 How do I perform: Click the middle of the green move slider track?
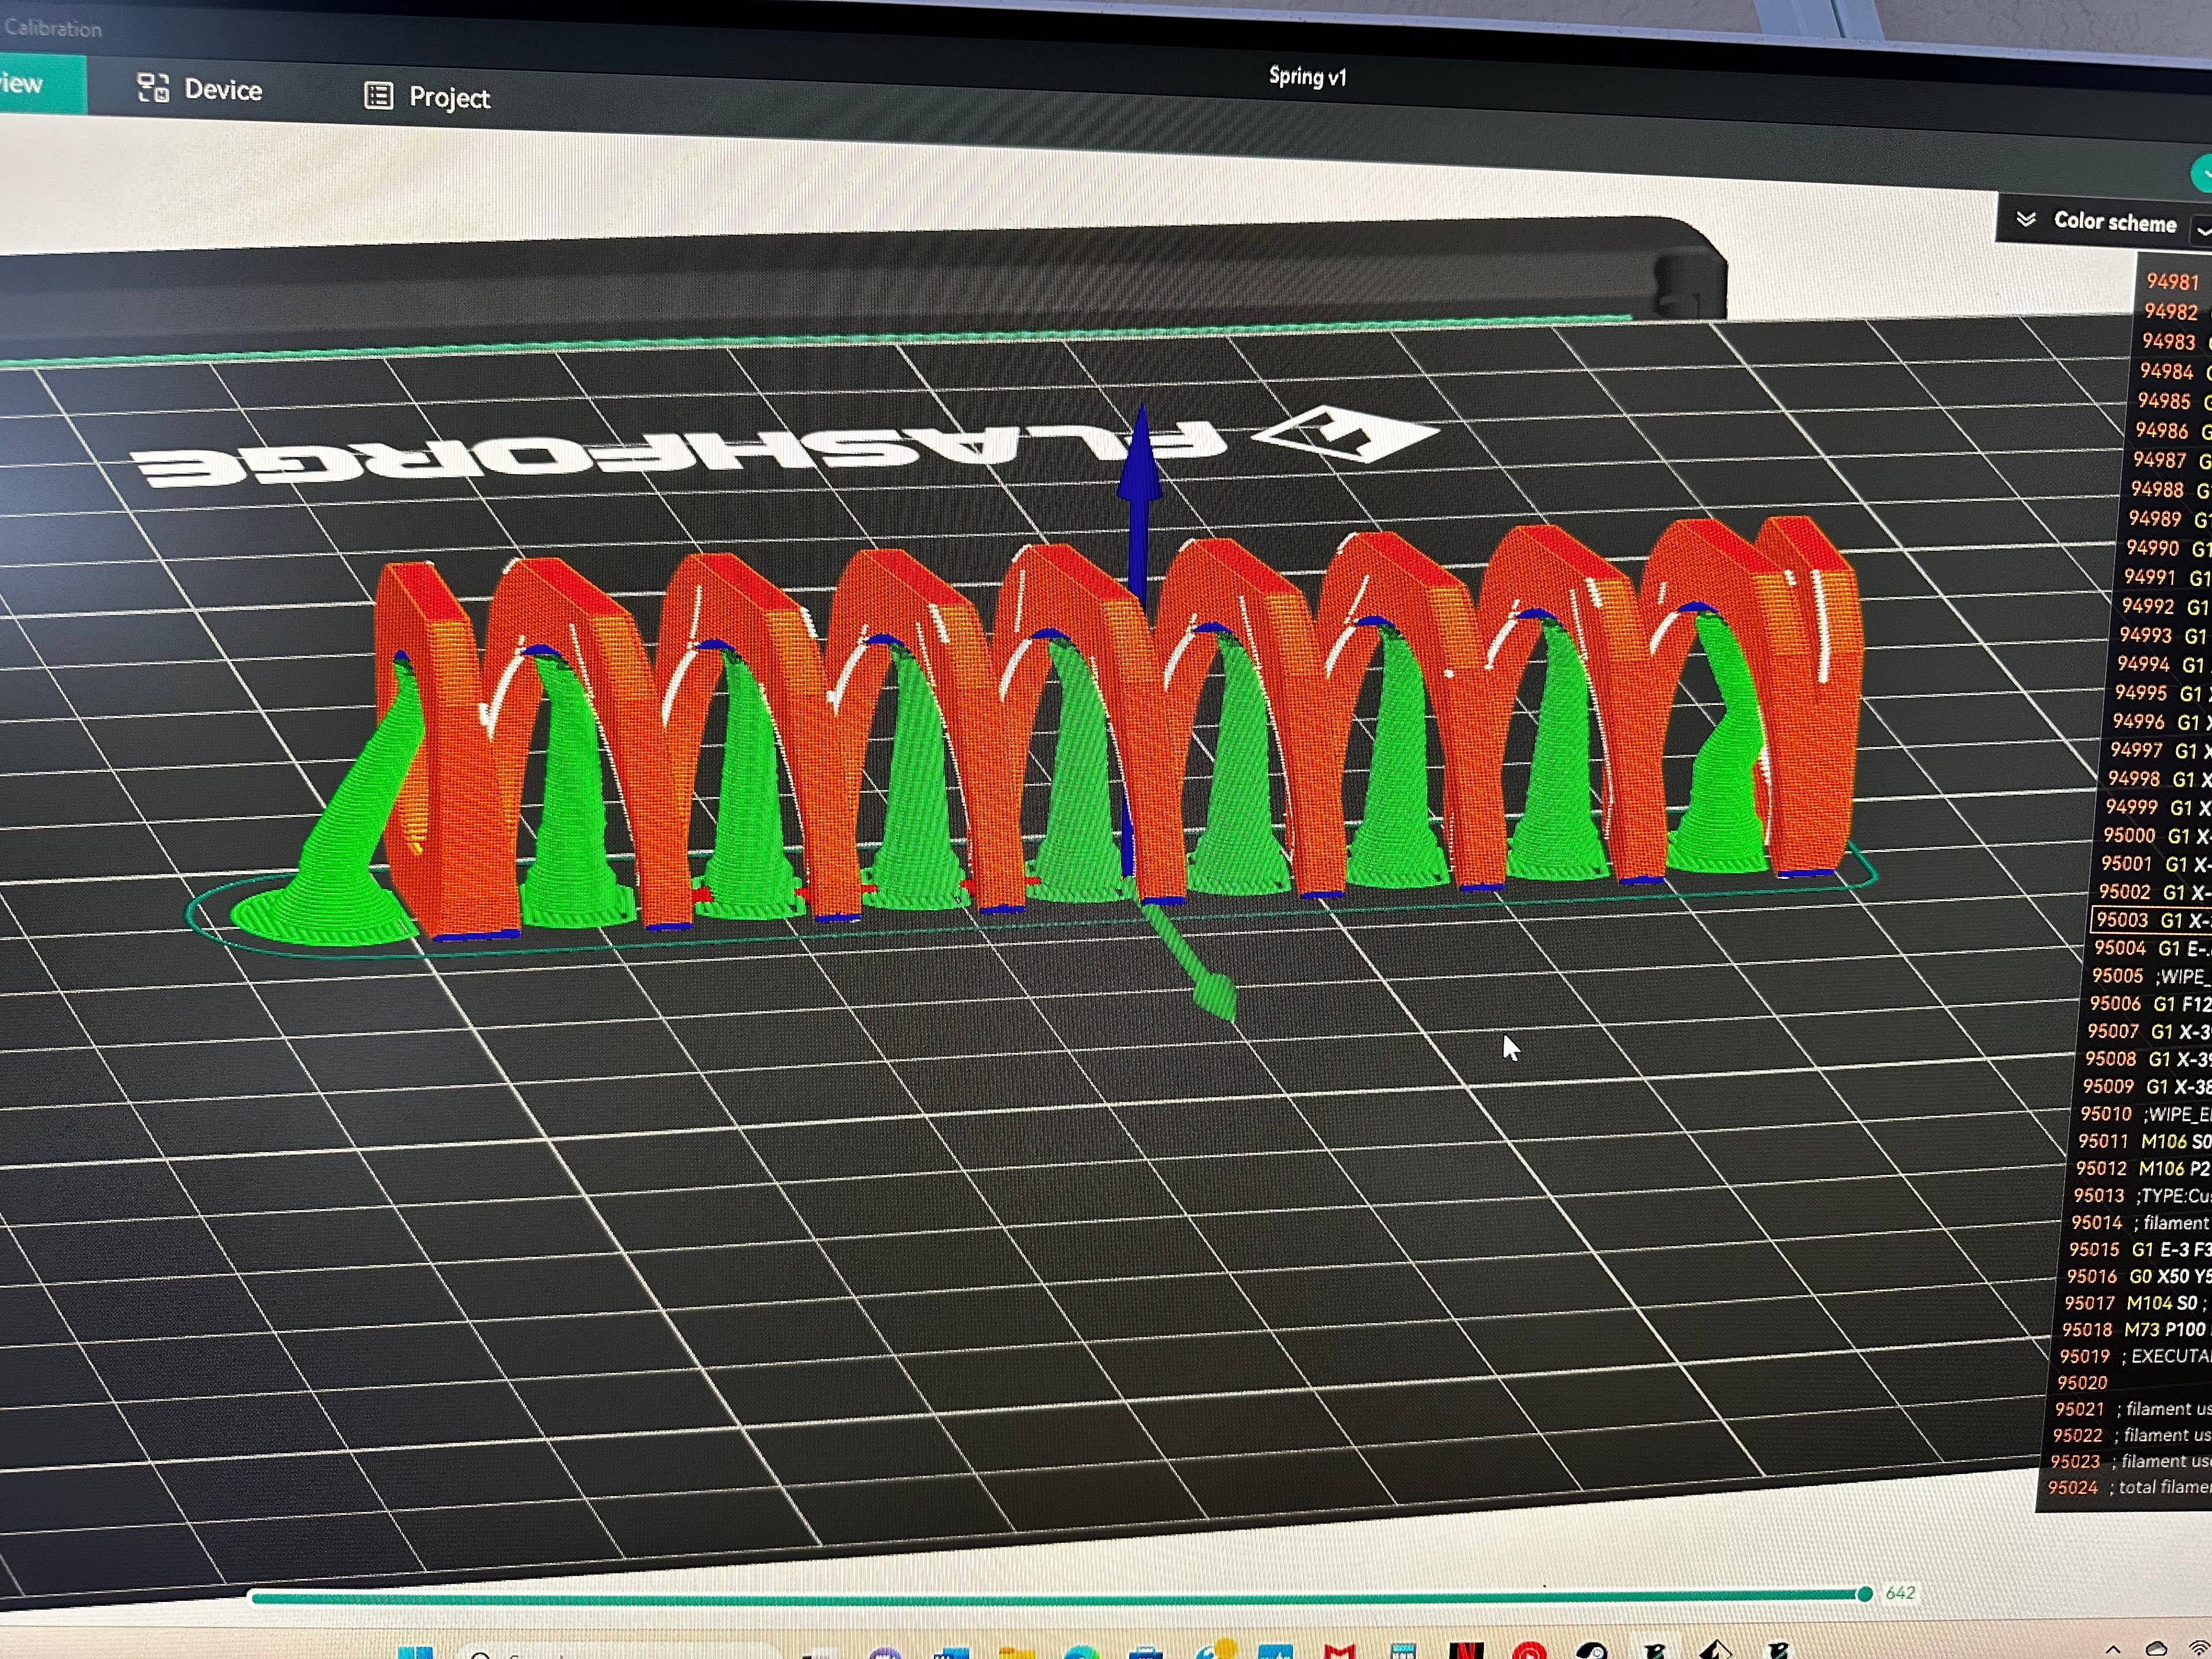[x=1056, y=1597]
